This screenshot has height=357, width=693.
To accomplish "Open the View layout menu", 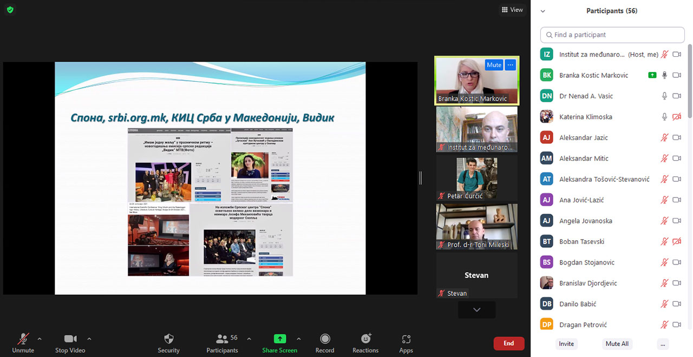I will tap(512, 10).
